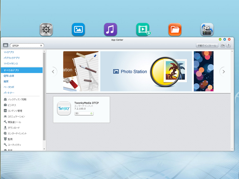Close App Center with red button

tap(229, 40)
